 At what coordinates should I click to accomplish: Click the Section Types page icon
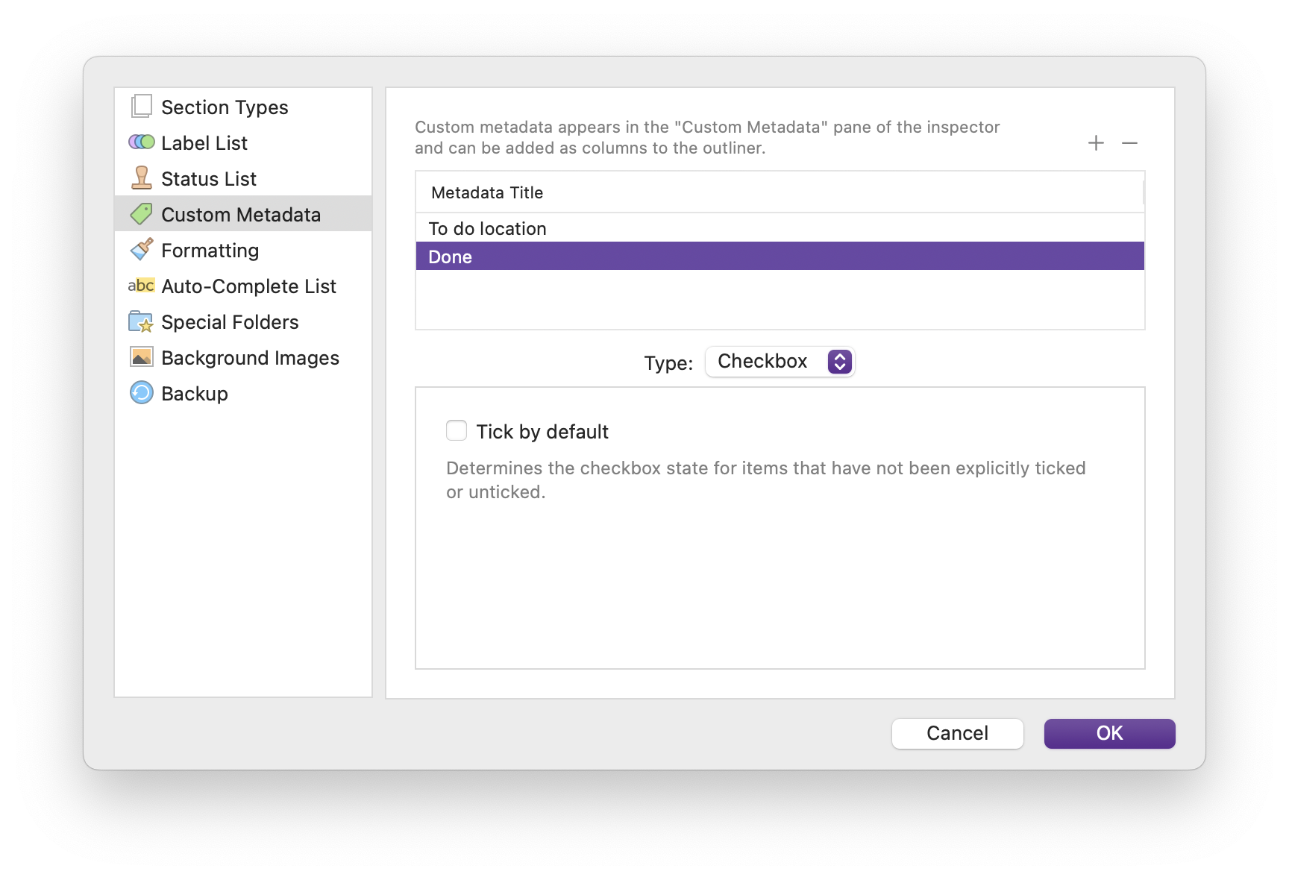141,107
